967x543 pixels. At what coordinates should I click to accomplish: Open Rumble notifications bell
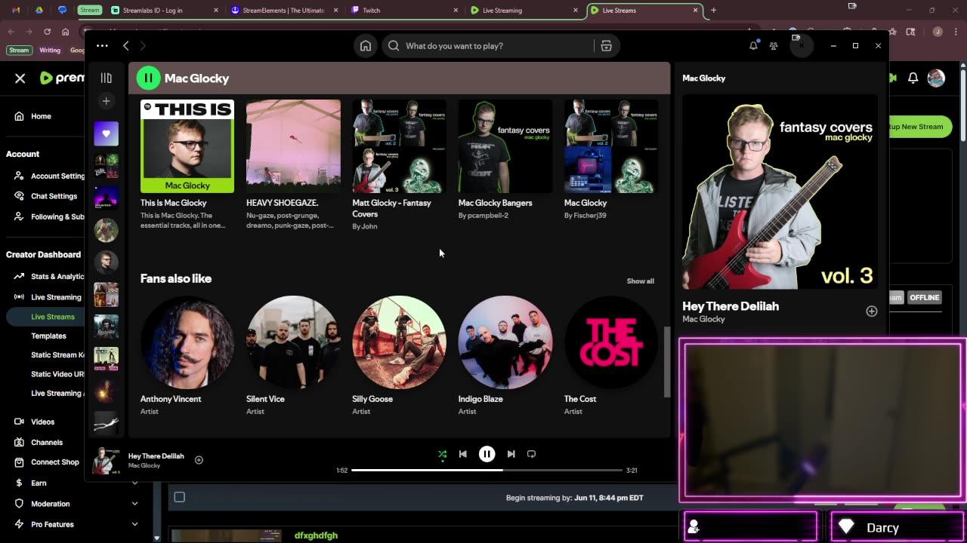[913, 78]
